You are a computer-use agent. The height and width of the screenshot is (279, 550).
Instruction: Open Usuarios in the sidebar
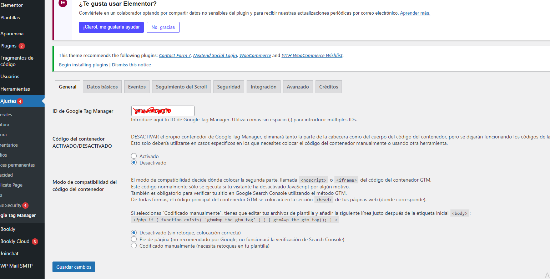(10, 76)
